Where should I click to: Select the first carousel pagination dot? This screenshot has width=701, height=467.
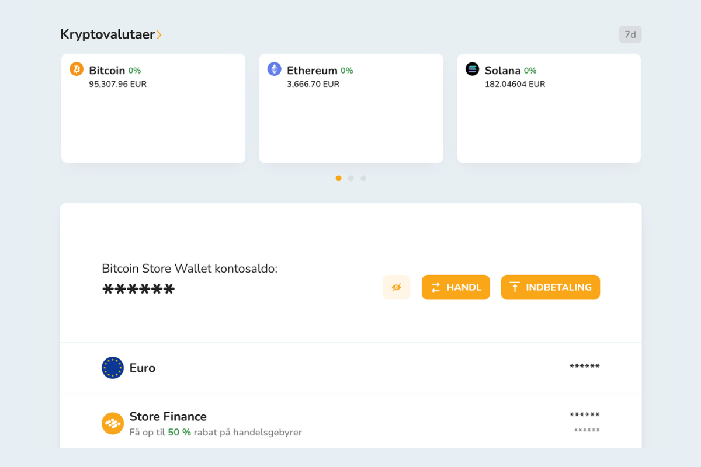tap(338, 178)
